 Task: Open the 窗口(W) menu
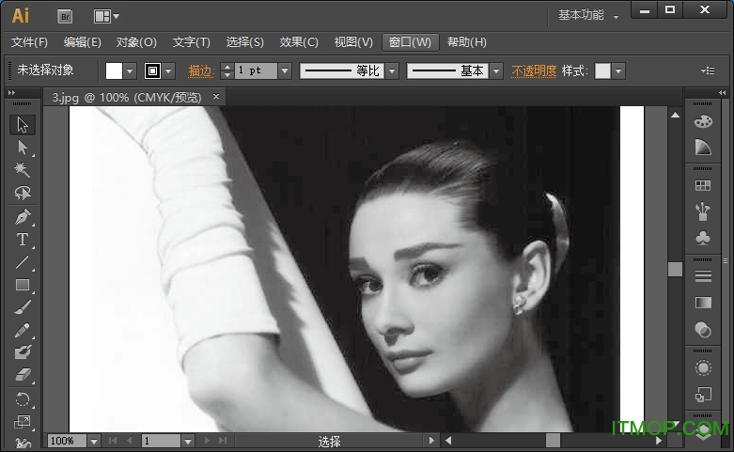click(411, 42)
